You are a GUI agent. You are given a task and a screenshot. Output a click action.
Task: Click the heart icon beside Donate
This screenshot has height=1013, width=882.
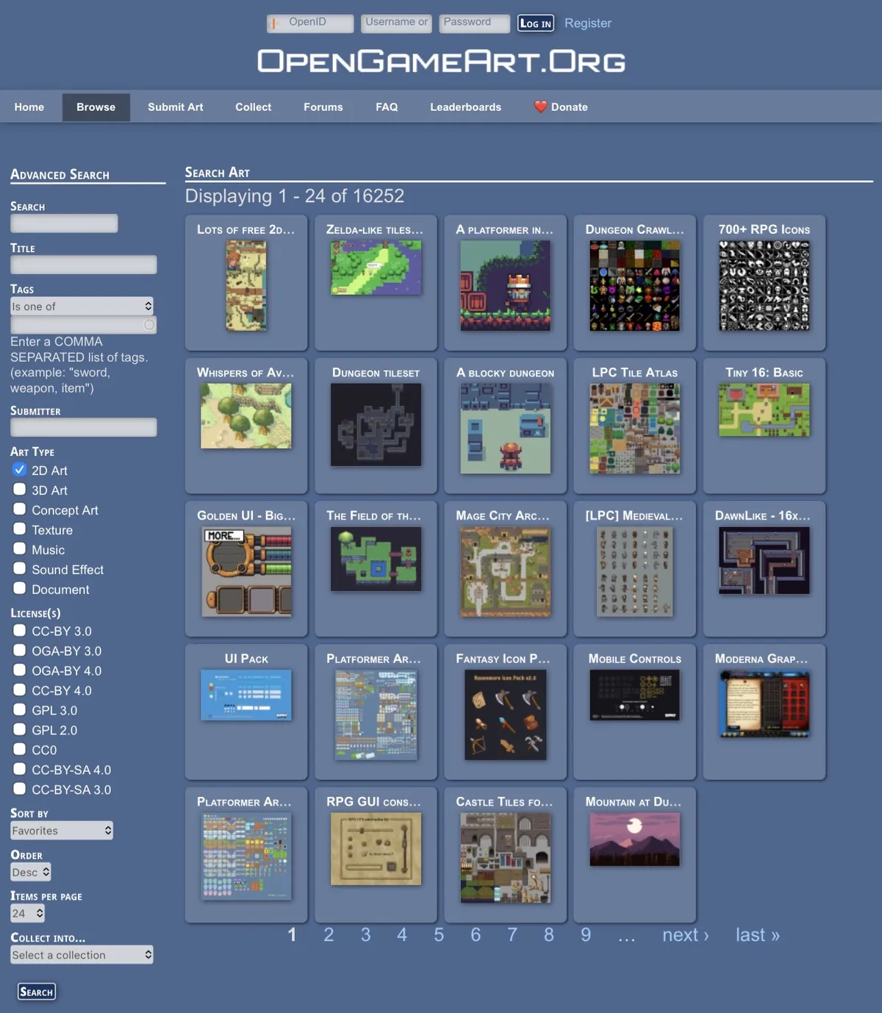pos(540,107)
